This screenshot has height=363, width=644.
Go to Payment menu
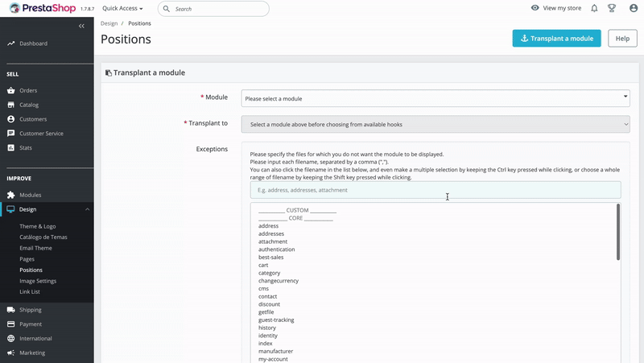pos(31,324)
